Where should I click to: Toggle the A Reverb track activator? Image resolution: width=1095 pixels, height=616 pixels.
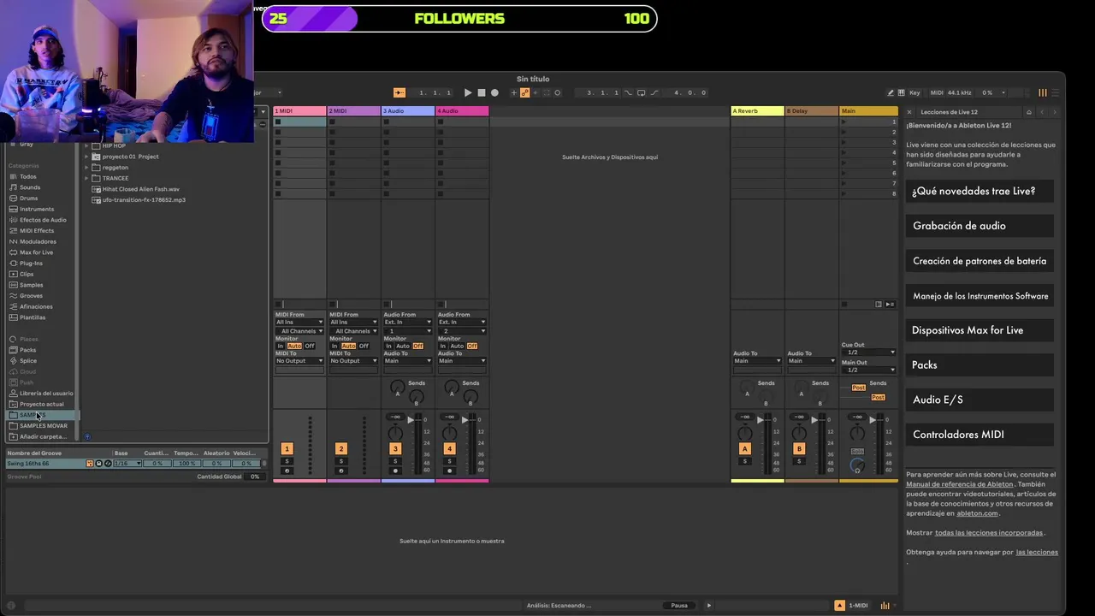[x=744, y=448]
